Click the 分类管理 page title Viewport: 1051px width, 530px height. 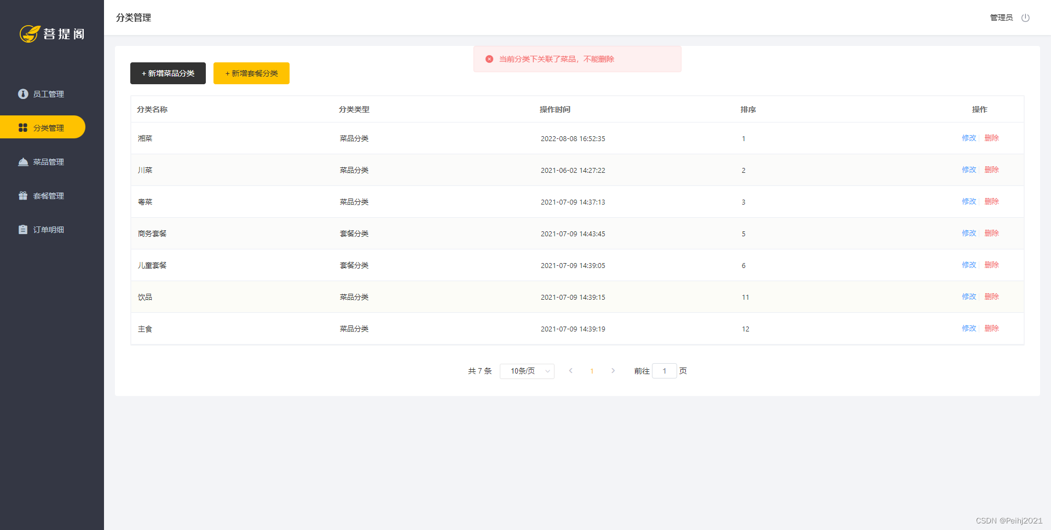point(134,18)
